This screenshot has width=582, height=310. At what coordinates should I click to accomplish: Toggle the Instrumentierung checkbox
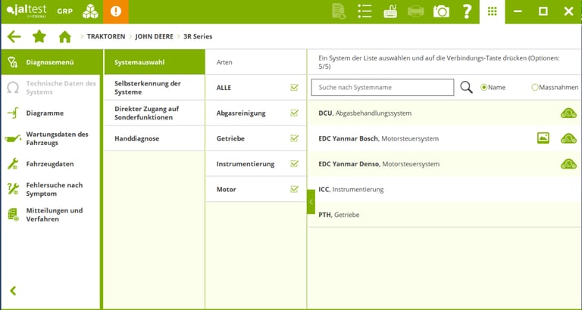coord(294,164)
